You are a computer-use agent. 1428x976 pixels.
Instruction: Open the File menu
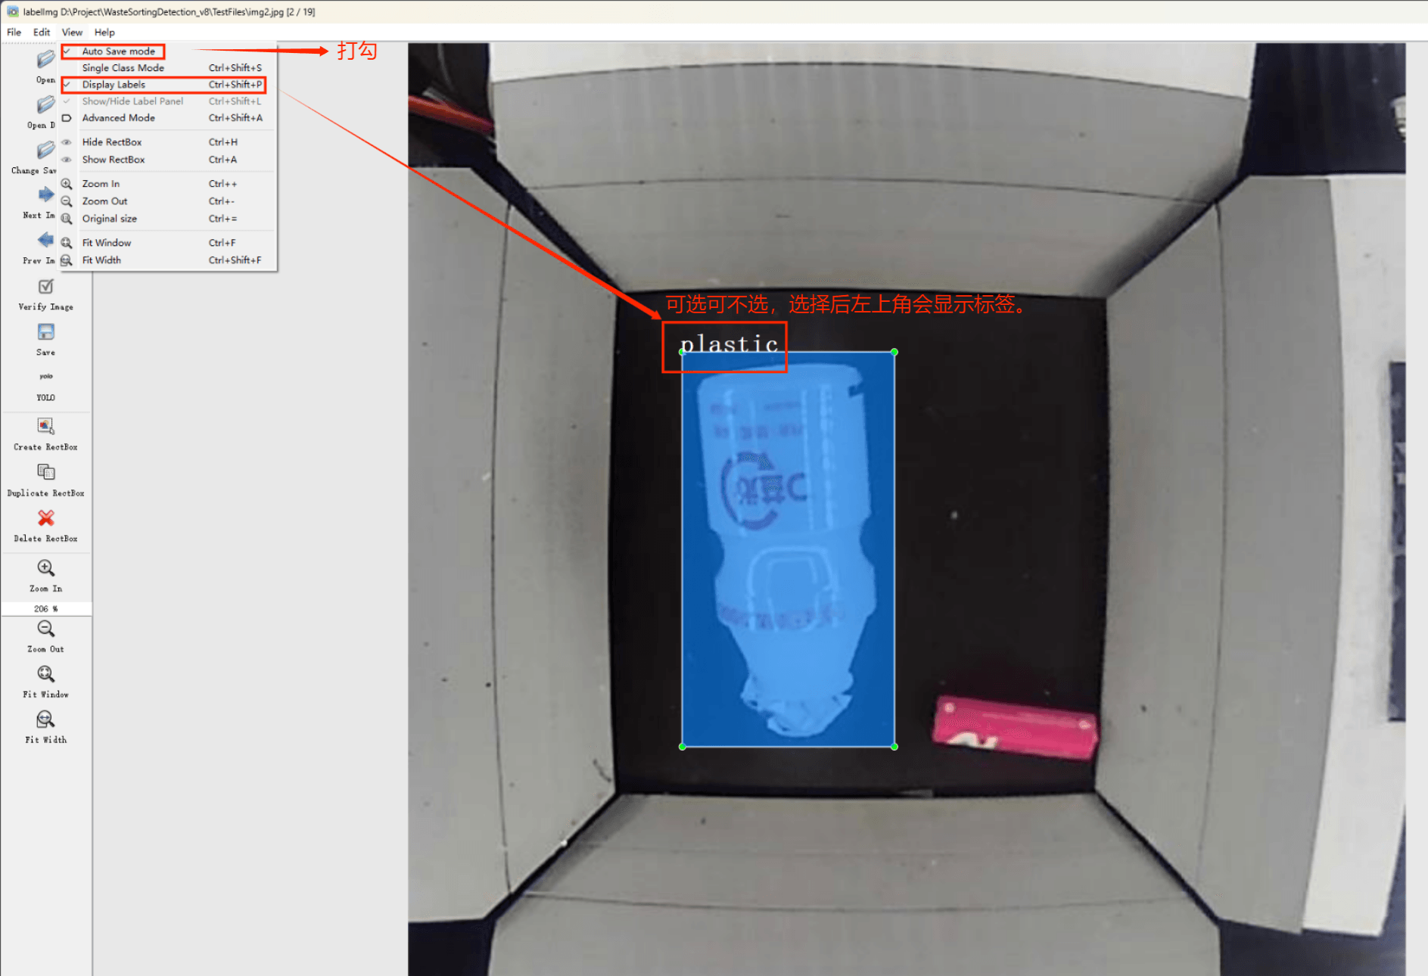coord(14,33)
